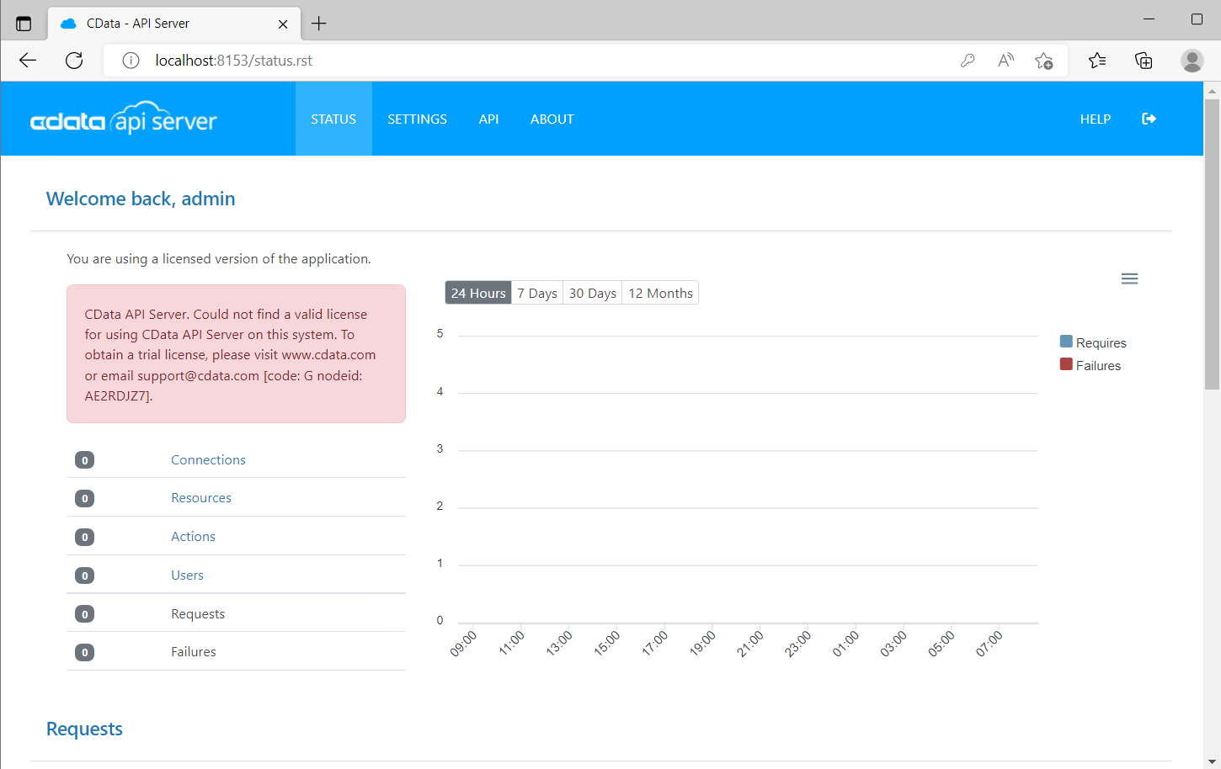Image resolution: width=1221 pixels, height=769 pixels.
Task: Click the logout icon in header
Action: pos(1149,119)
